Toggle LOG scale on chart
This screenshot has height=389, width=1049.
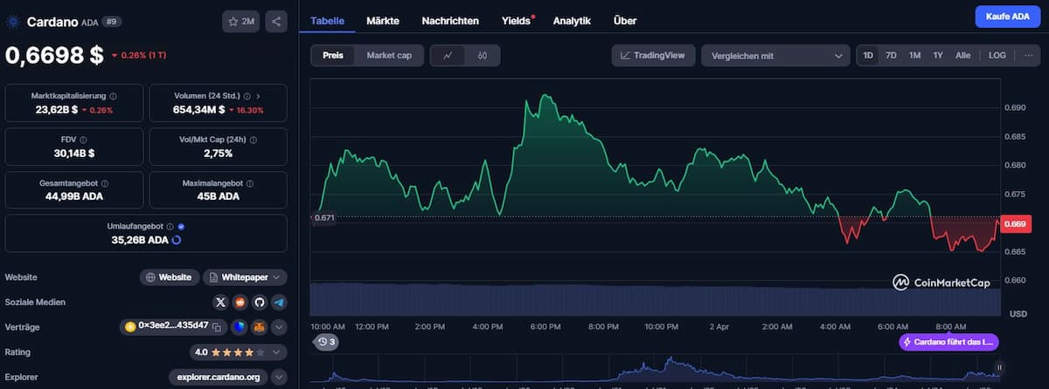997,55
